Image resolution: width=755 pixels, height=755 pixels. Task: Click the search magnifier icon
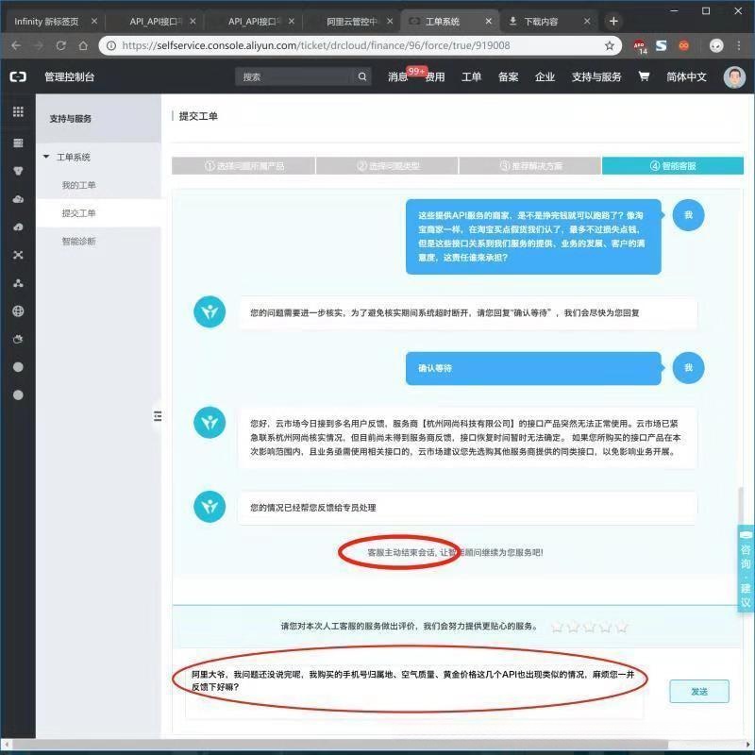(x=362, y=76)
